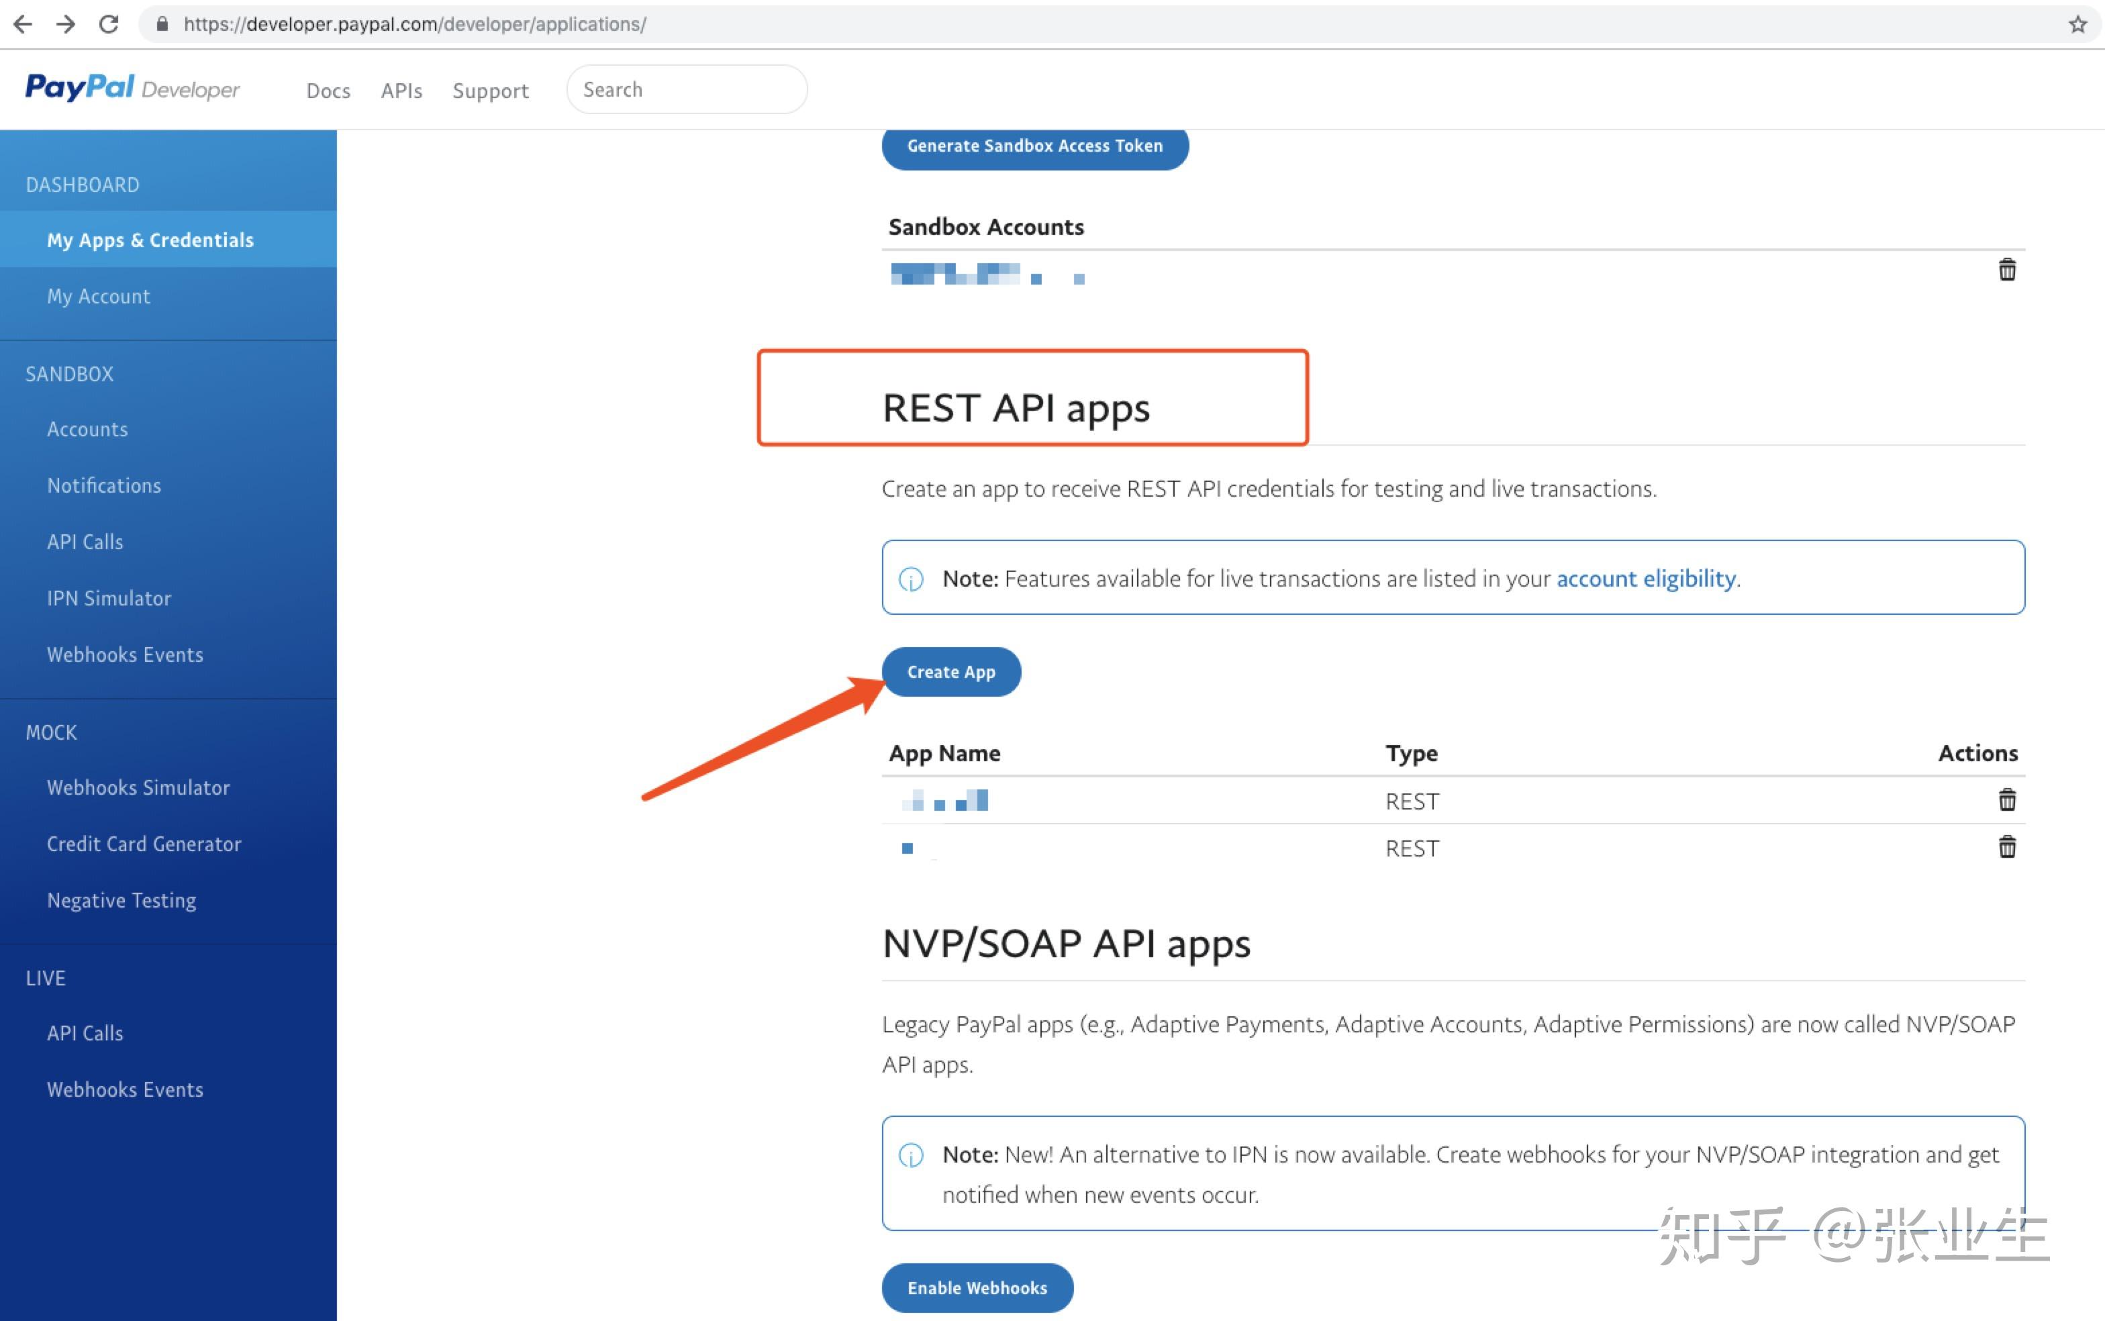The width and height of the screenshot is (2105, 1321).
Task: Open the Notifications section under Sandbox
Action: pyautogui.click(x=103, y=485)
